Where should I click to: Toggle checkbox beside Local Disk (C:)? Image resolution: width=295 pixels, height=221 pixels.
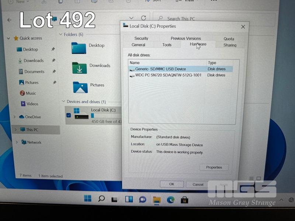69,115
